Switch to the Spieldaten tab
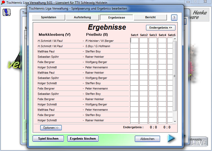 [x=48, y=17]
